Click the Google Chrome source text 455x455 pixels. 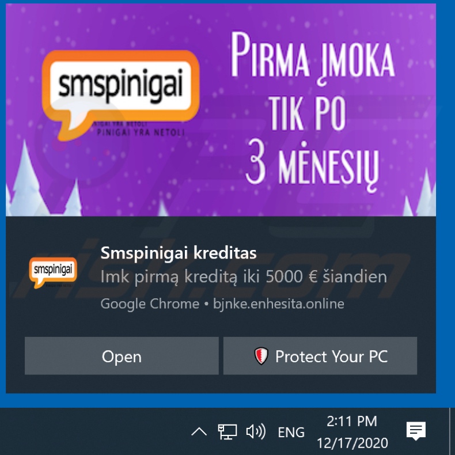(150, 304)
